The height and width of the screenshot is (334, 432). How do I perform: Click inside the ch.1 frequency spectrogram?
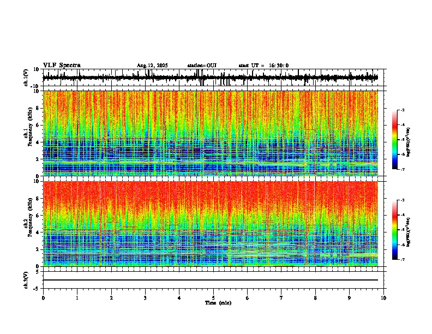[210, 133]
